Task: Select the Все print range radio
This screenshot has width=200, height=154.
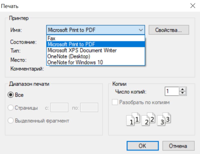Action: (10, 95)
